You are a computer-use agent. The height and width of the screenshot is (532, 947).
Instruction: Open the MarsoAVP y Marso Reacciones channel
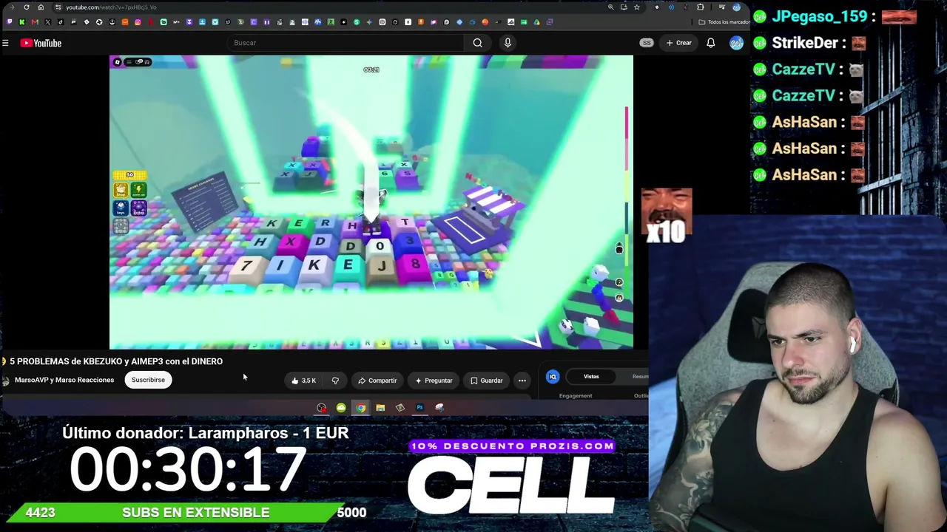[64, 380]
